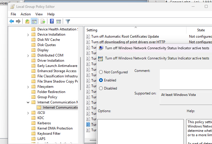This screenshot has width=212, height=144.
Task: Collapse the Internet Communication Management node
Action: pos(28,102)
